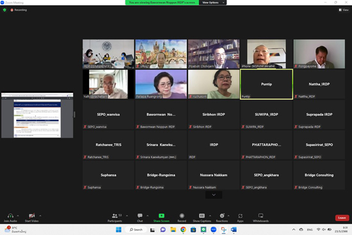
Task: Open Zoom Apps
Action: pos(240,218)
